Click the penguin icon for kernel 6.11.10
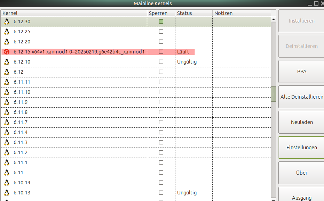 (x=7, y=92)
